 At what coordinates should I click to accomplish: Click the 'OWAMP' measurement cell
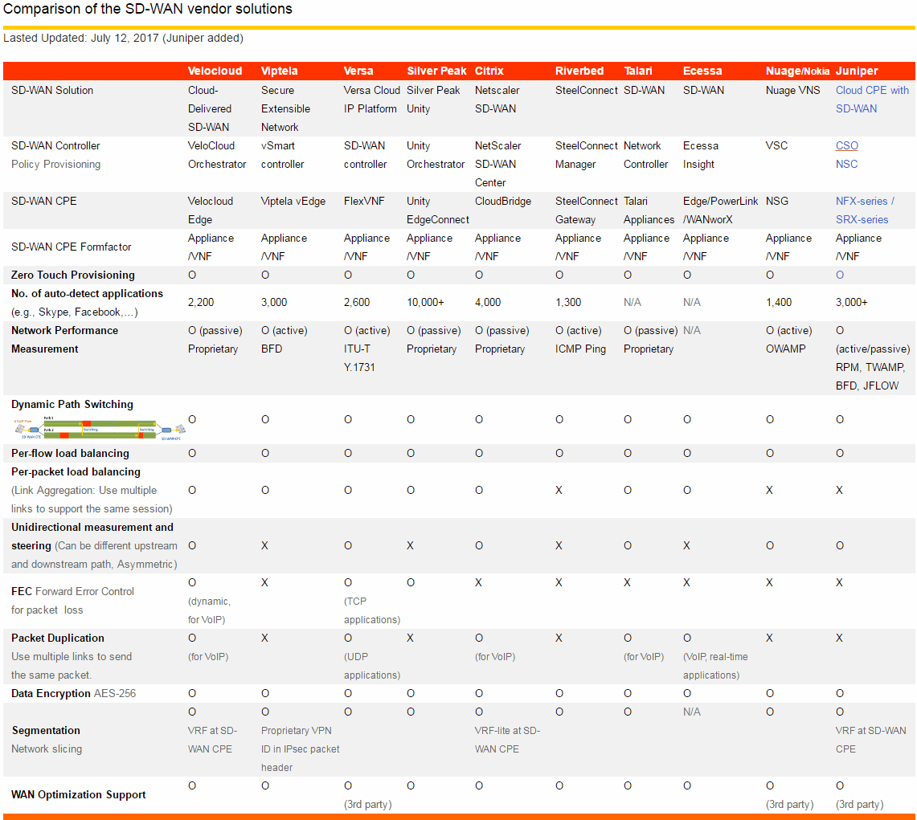coord(785,349)
